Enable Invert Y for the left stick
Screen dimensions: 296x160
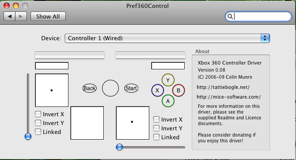[x=38, y=123]
